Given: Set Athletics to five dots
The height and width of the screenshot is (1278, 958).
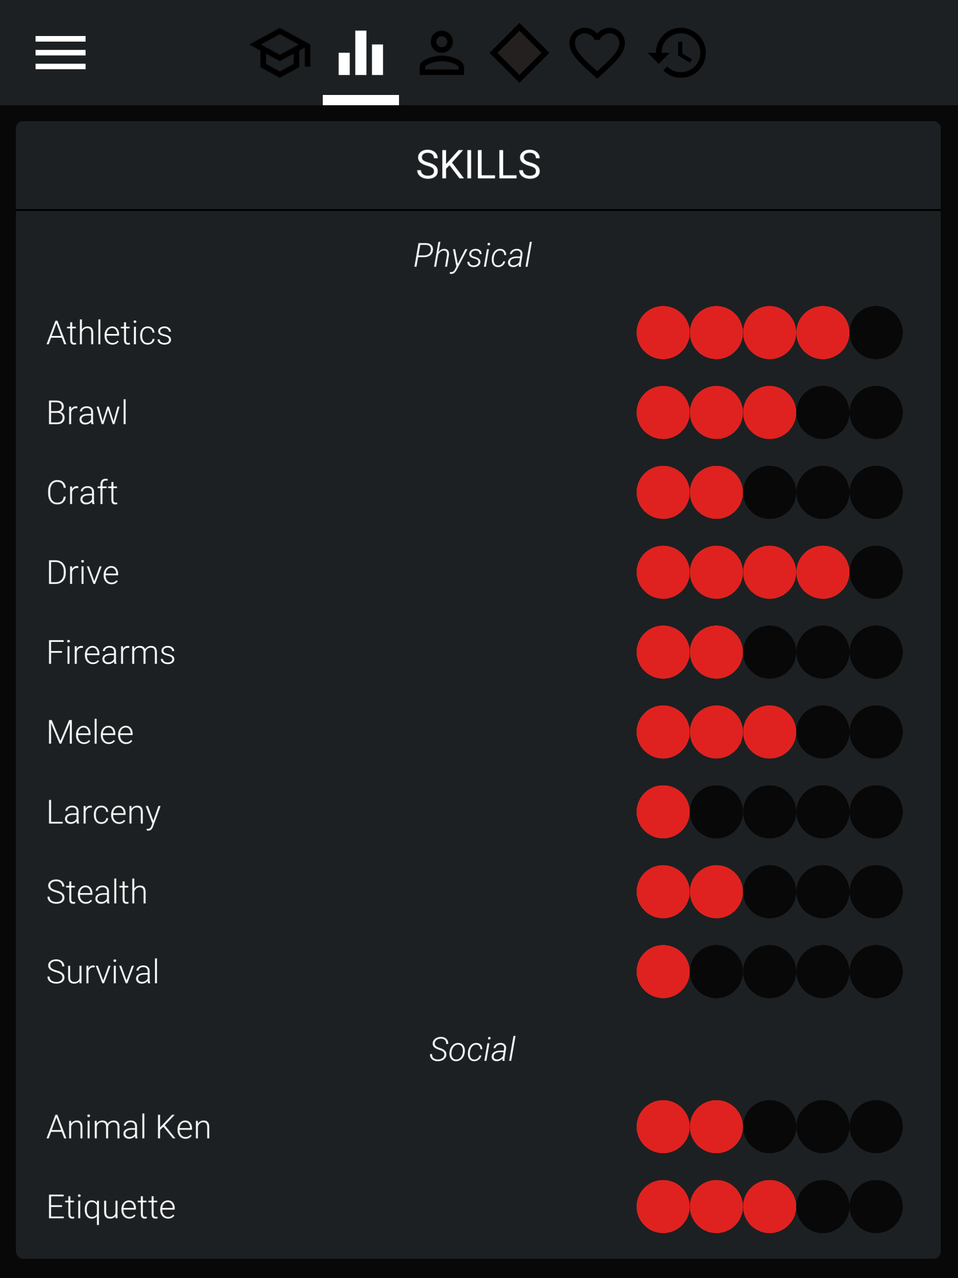Looking at the screenshot, I should click(x=876, y=333).
